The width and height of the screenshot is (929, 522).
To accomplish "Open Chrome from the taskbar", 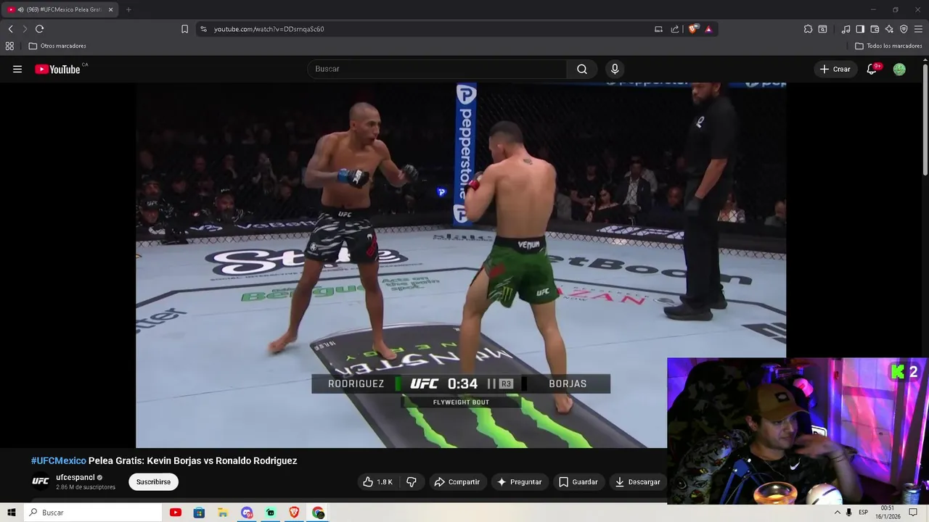I will point(318,513).
